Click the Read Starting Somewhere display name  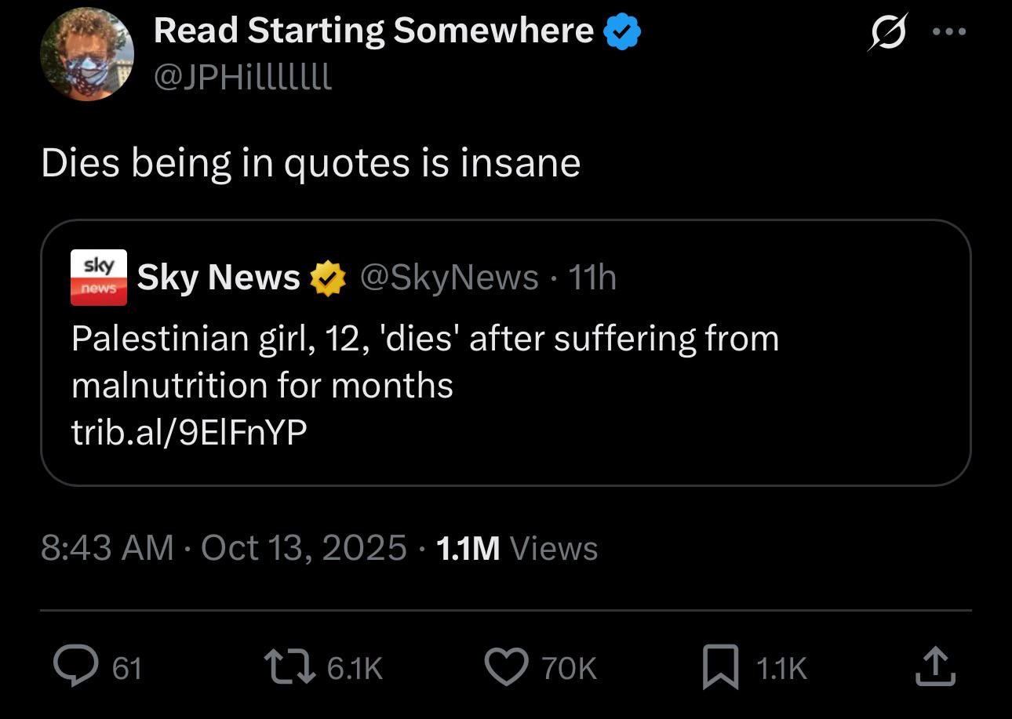373,31
